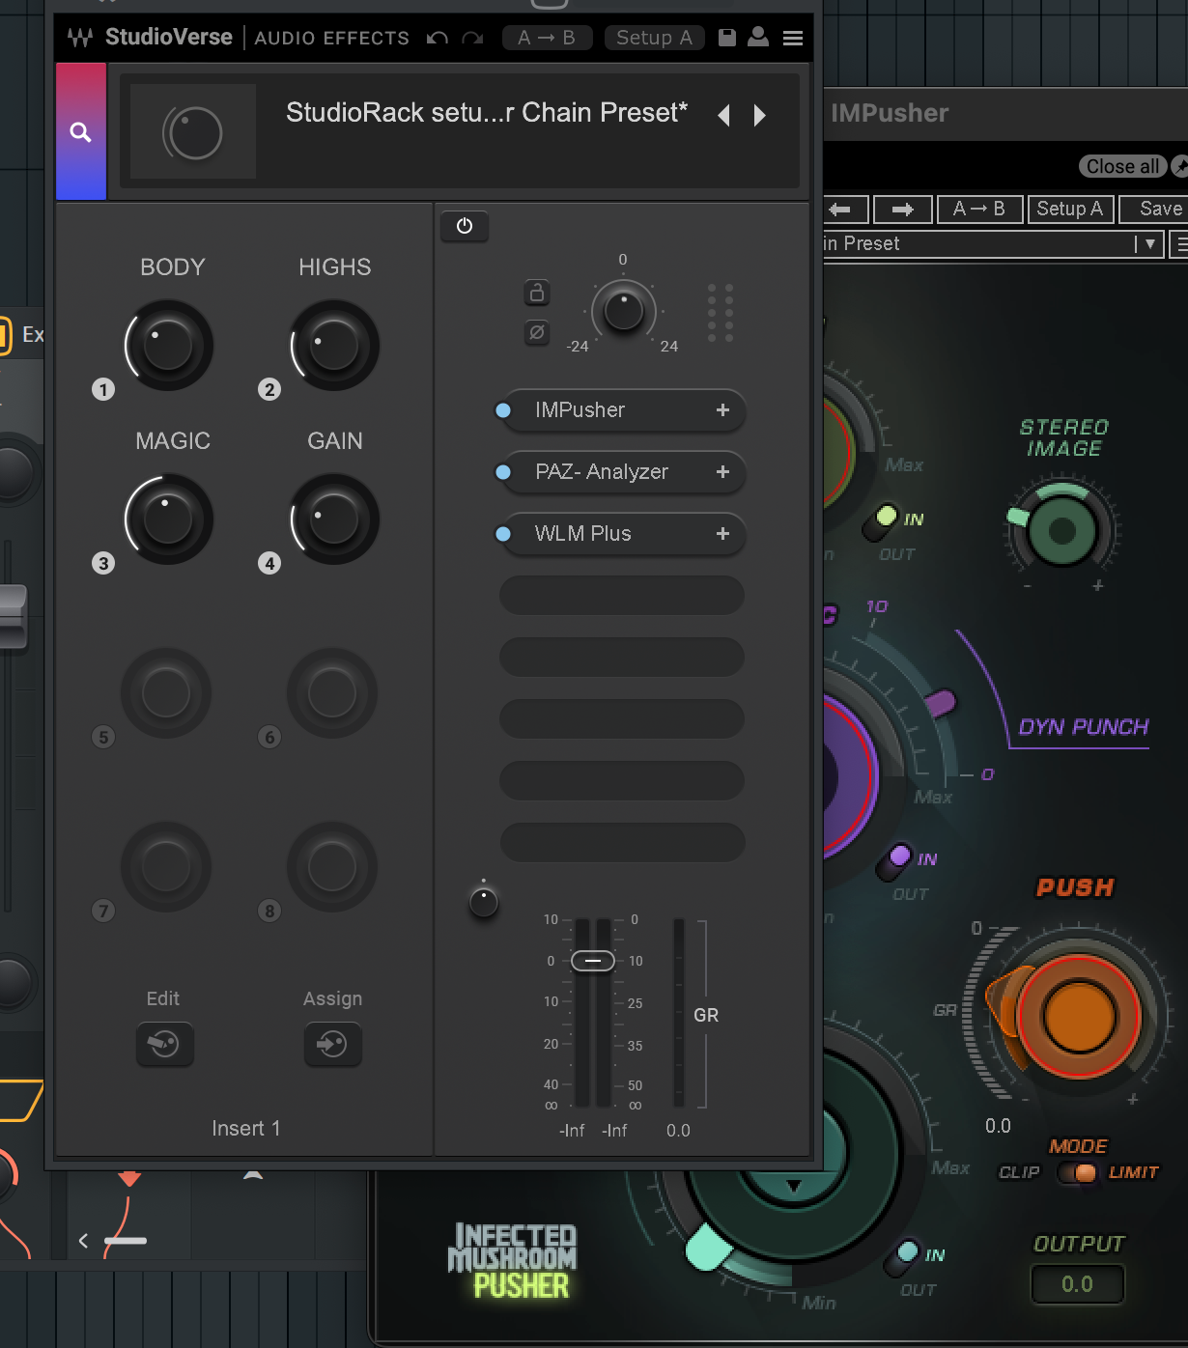
Task: Open the preset dropdown arrow in IMPusher
Action: [x=1149, y=244]
